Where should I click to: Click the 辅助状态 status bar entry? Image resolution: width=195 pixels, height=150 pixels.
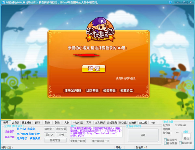pos(7,147)
